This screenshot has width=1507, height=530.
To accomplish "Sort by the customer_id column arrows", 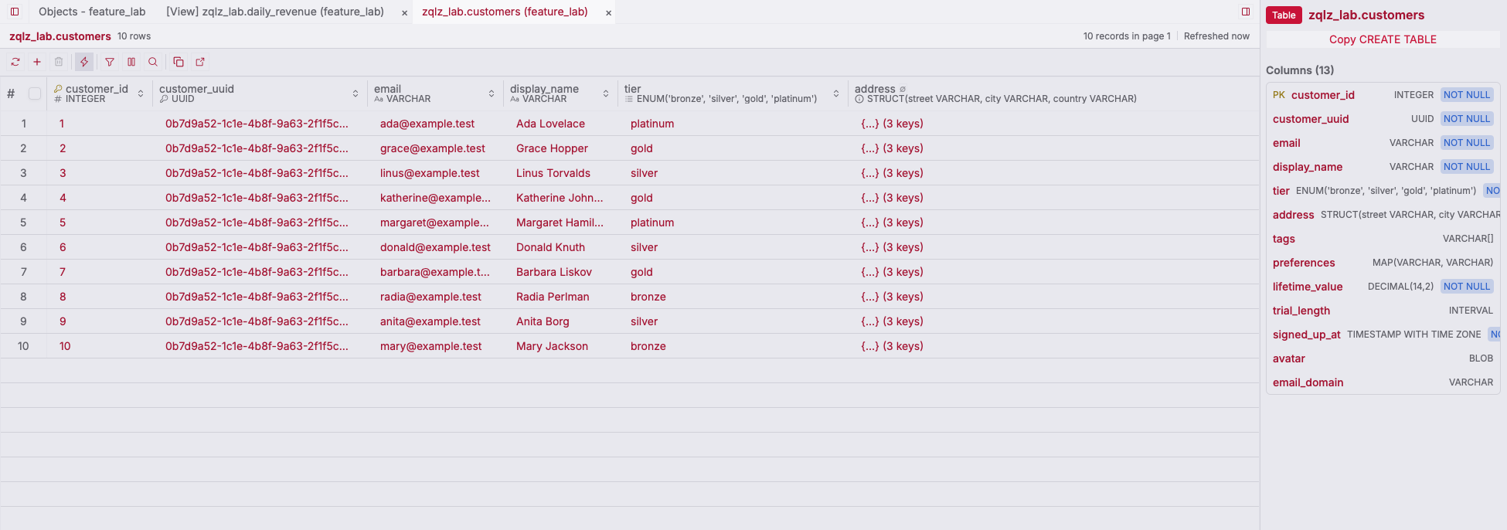I will pyautogui.click(x=141, y=93).
